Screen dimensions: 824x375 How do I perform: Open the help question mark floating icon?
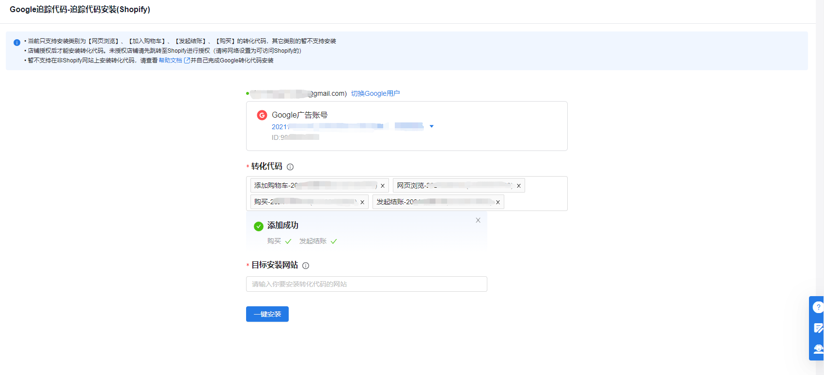(818, 307)
